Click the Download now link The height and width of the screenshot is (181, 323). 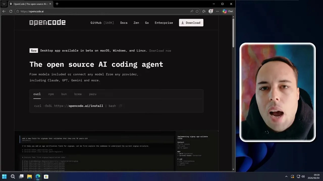tap(160, 51)
